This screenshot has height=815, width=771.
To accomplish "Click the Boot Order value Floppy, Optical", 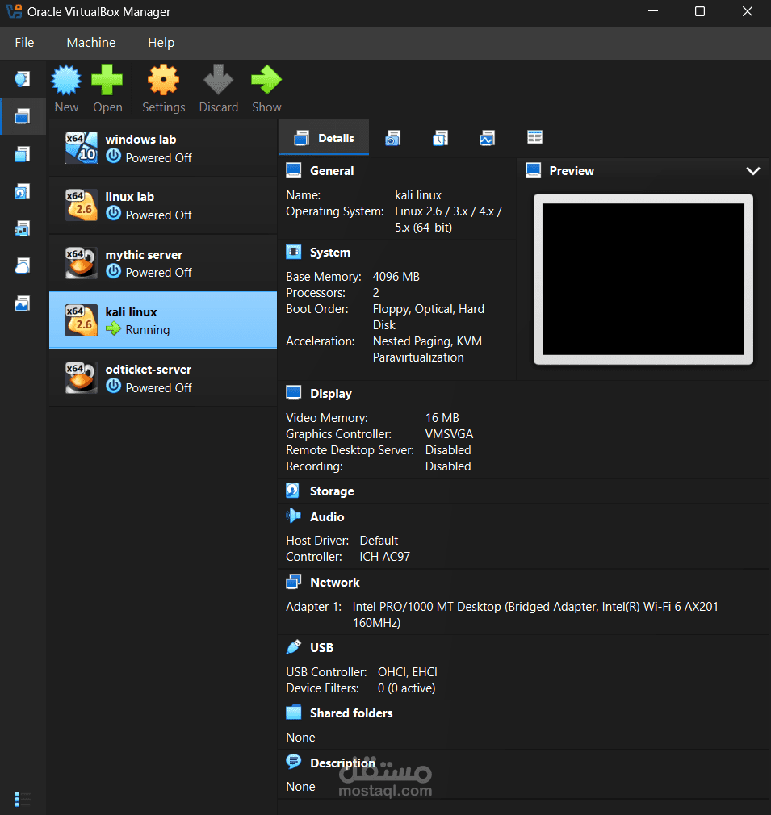I will point(429,317).
